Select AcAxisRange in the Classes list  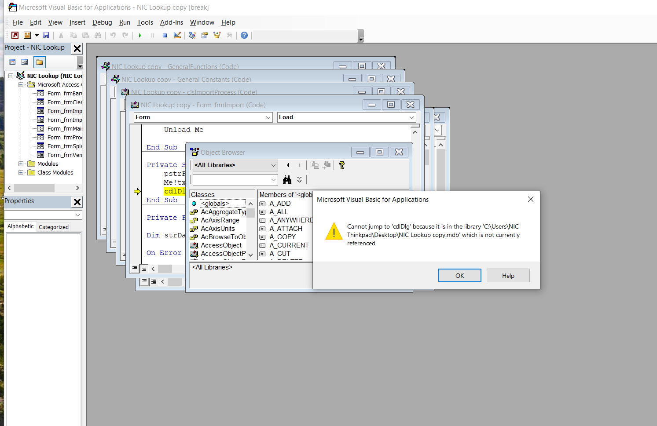pyautogui.click(x=220, y=220)
